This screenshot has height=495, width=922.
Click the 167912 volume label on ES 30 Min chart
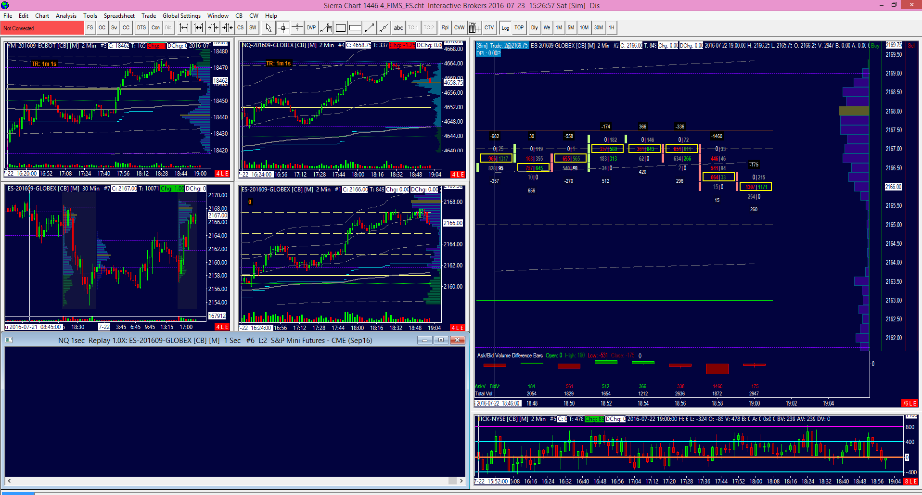tap(217, 316)
